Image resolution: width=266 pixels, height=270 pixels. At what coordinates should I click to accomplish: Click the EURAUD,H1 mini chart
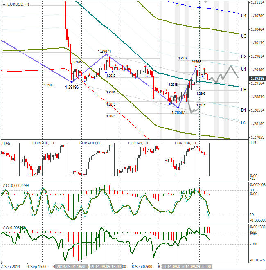click(90, 160)
